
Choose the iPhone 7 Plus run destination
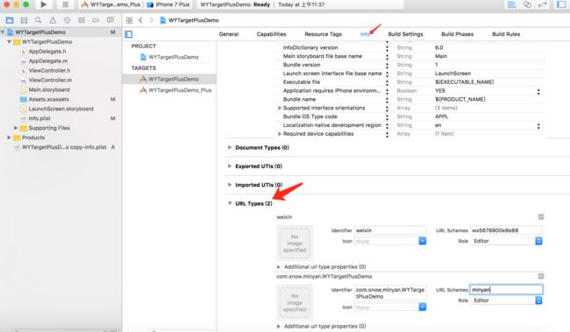pyautogui.click(x=168, y=4)
